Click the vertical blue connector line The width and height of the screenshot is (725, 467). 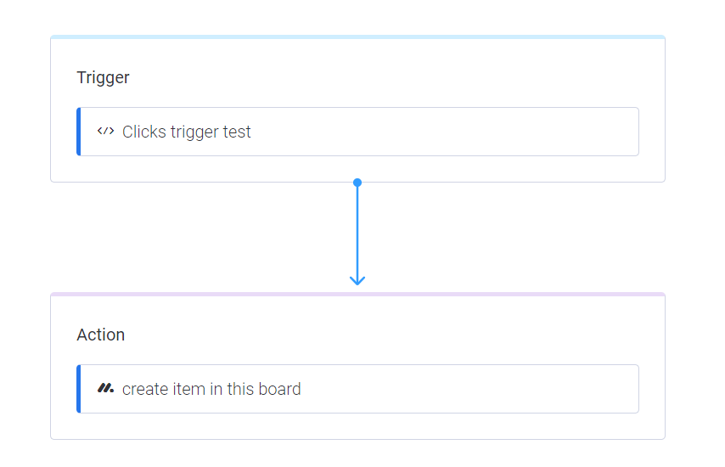(357, 231)
